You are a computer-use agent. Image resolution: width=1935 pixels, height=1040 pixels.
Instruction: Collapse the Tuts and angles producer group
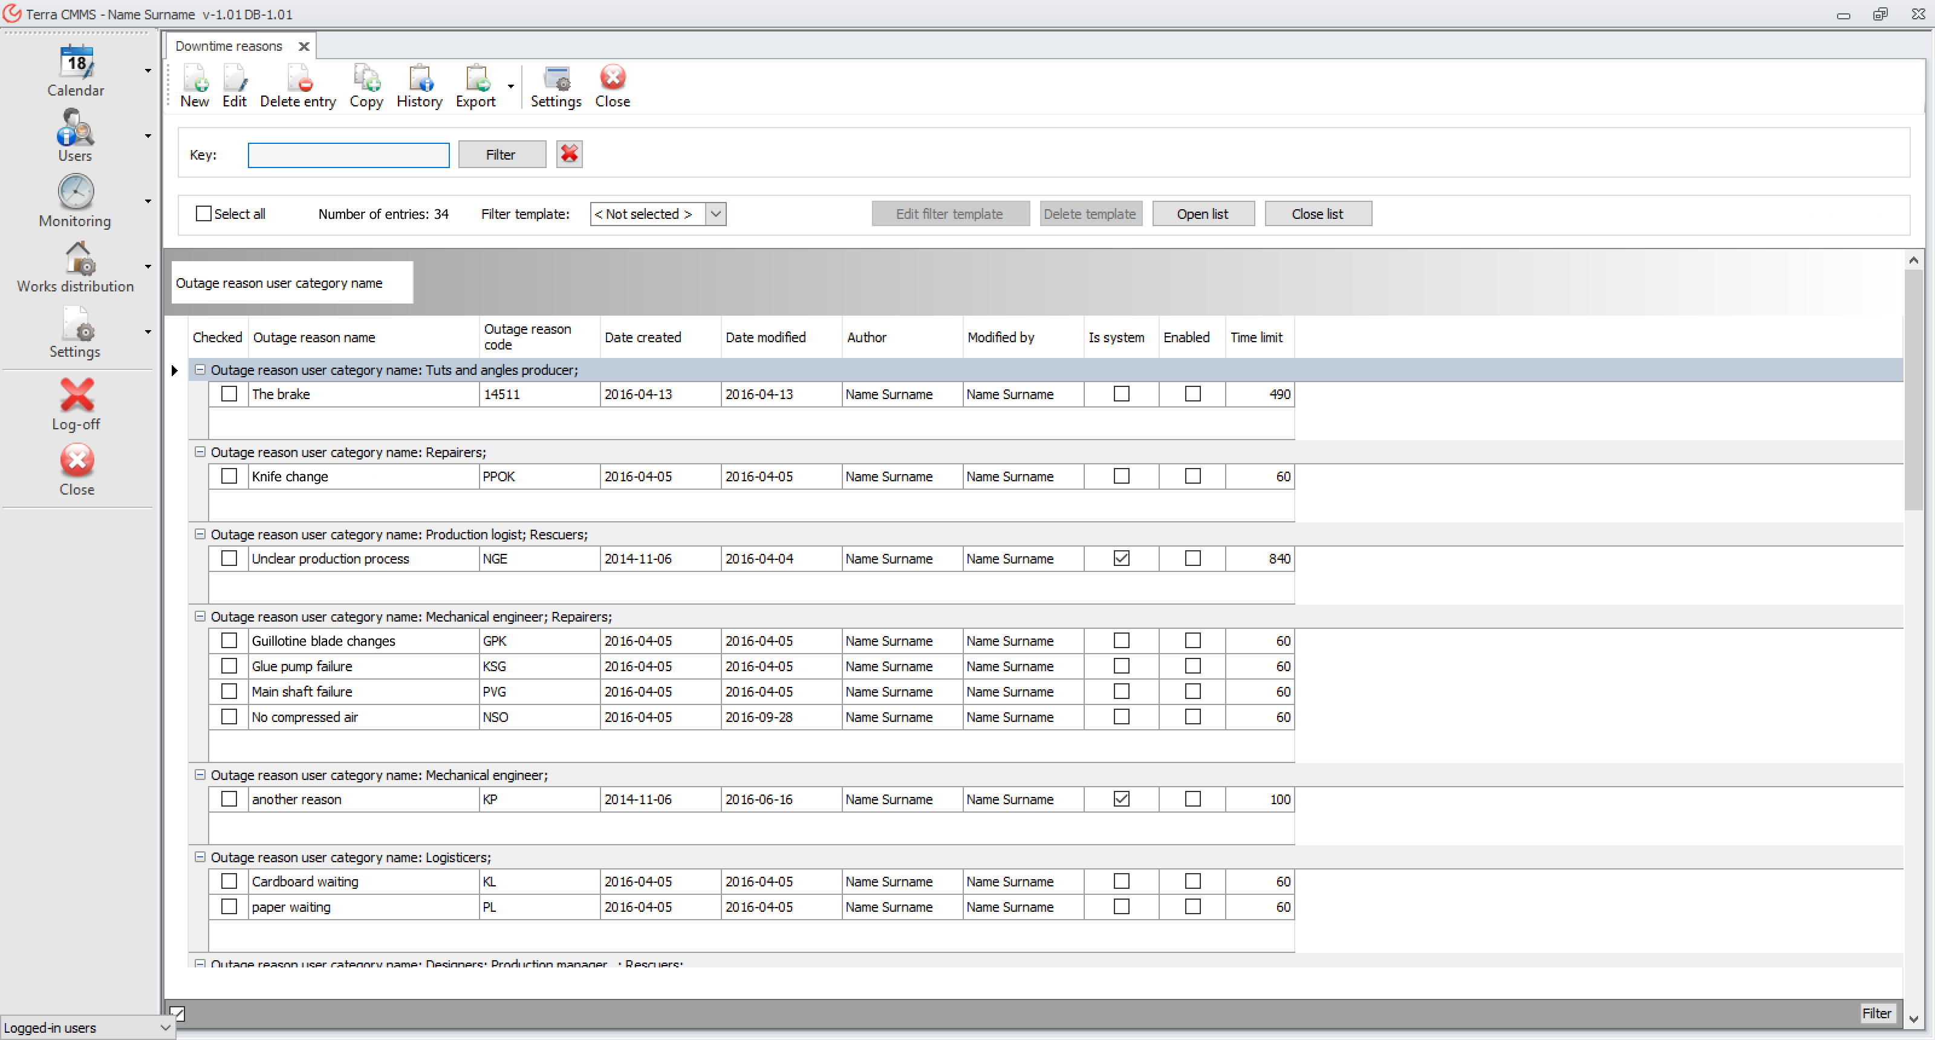point(200,369)
